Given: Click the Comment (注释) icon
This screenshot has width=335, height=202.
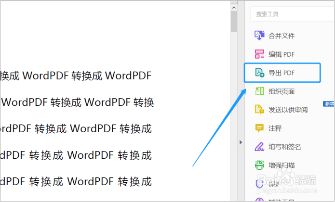Looking at the screenshot, I should click(259, 128).
